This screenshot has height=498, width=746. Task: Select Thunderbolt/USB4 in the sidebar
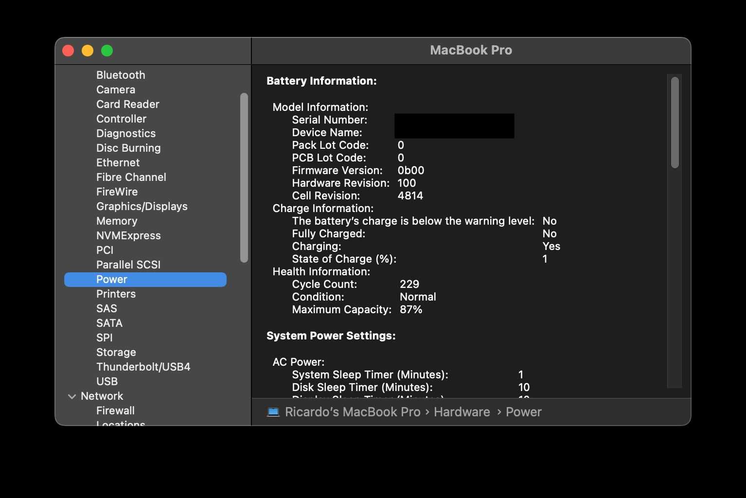[x=143, y=367]
